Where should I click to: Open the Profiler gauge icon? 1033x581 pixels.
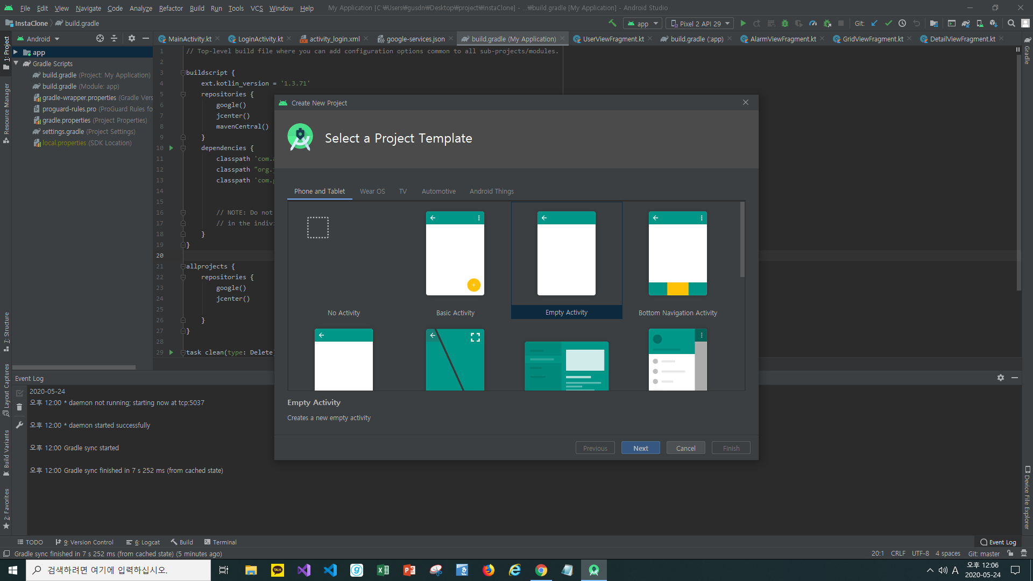coord(813,23)
